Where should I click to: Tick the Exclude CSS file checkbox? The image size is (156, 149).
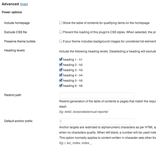[x=61, y=32]
